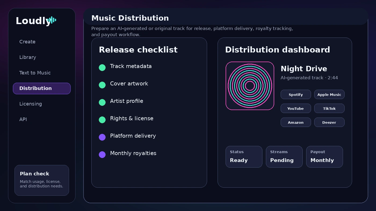The image size is (376, 211).
Task: Open the Status Ready card
Action: (244, 157)
